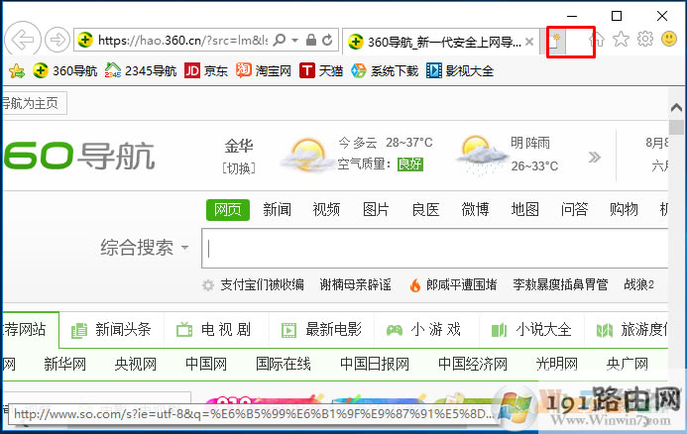
Task: Switch to the 小游戏 category tab
Action: (424, 330)
